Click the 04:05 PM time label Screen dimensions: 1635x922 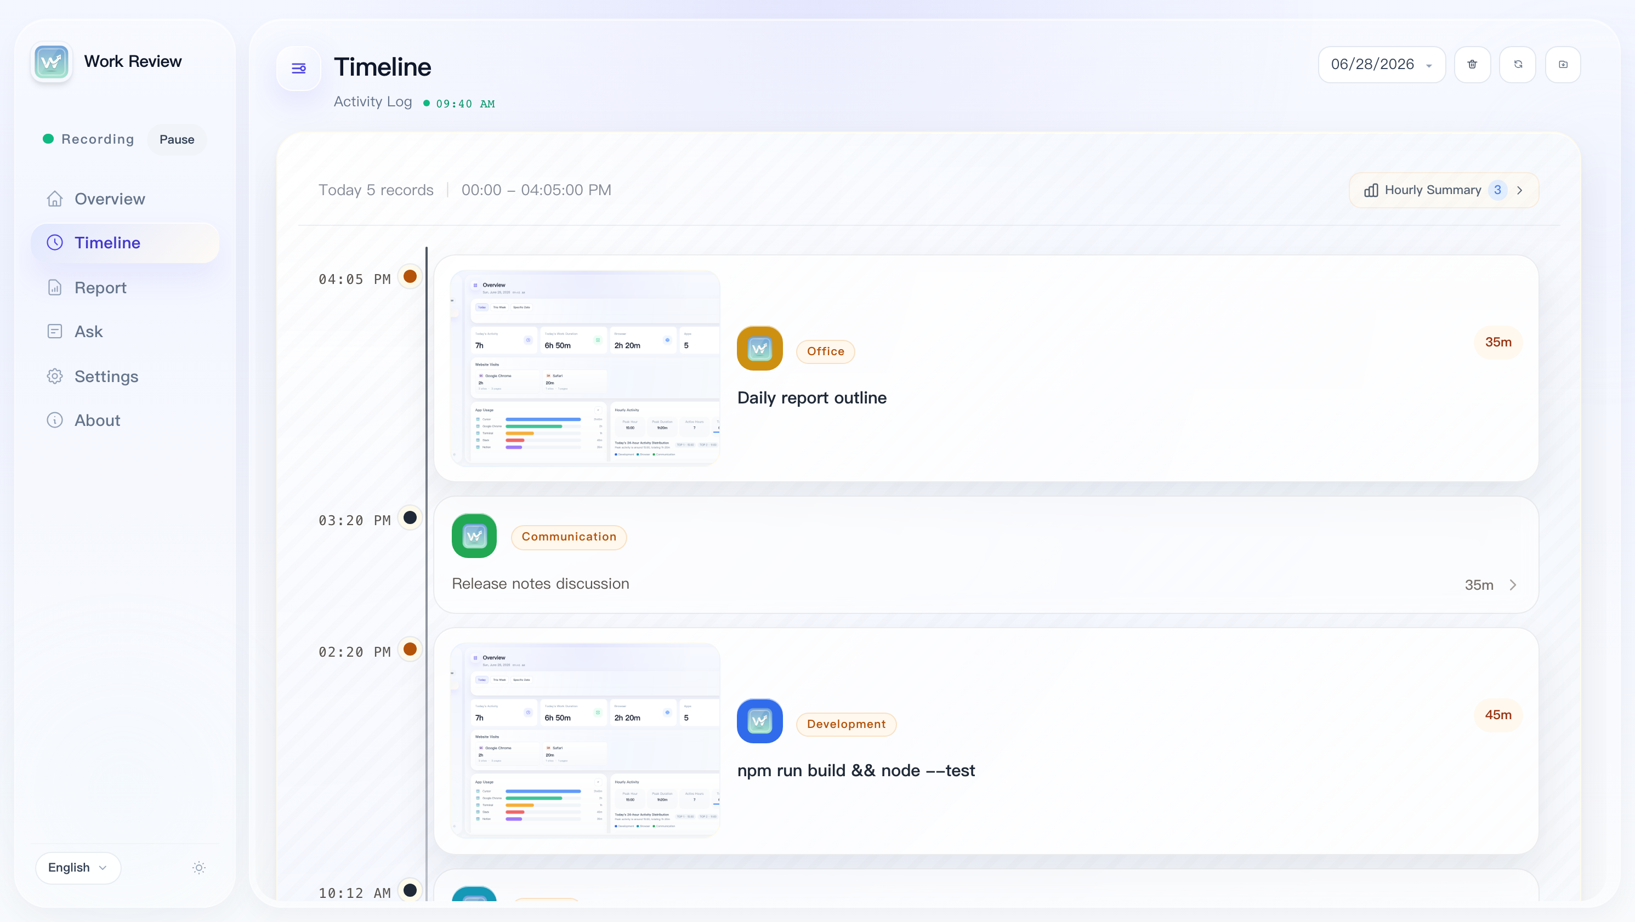(354, 279)
